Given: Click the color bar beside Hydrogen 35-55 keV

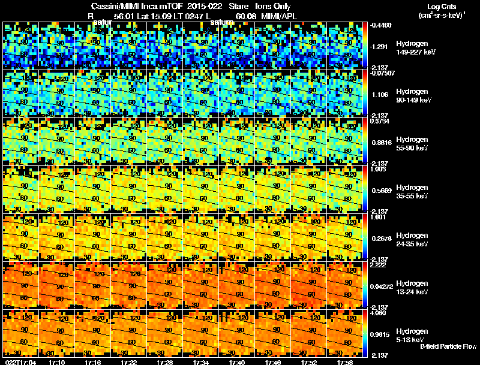Looking at the screenshot, I should click(x=365, y=189).
